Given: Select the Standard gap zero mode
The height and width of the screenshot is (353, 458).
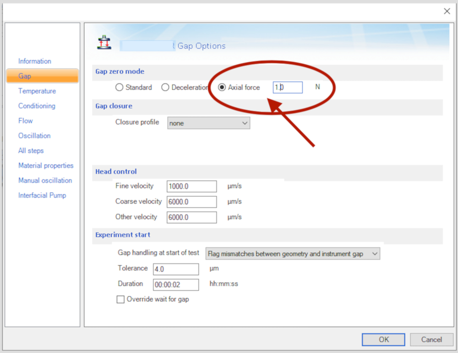Looking at the screenshot, I should click(x=120, y=87).
